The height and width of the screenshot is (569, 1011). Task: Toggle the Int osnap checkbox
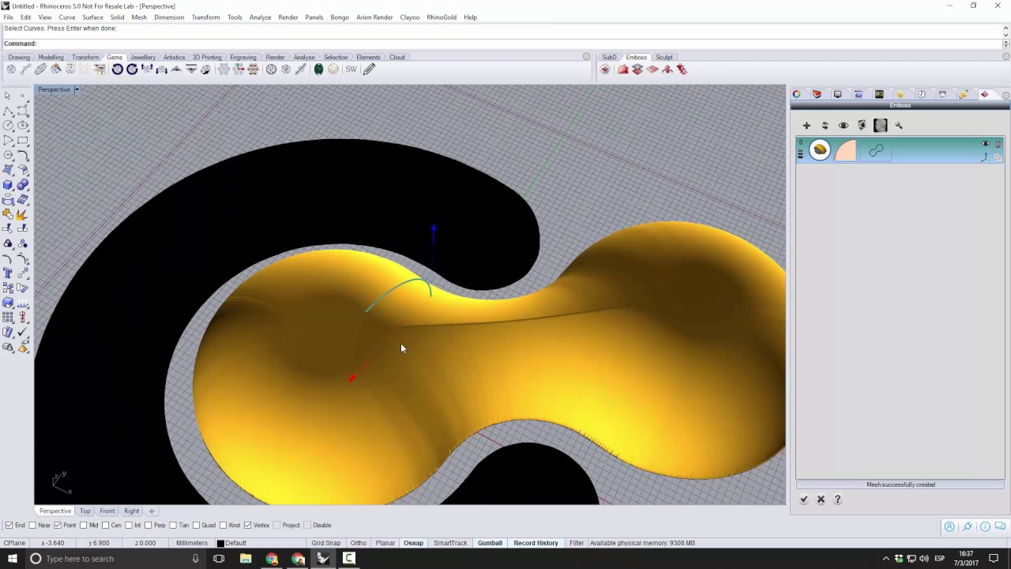(x=129, y=526)
